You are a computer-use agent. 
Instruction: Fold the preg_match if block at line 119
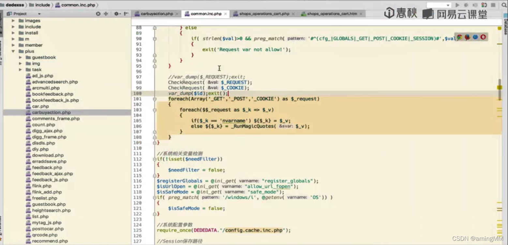(x=155, y=197)
